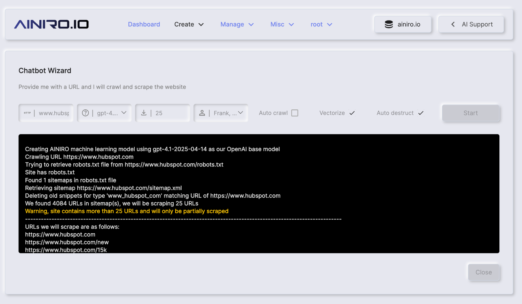Click the question mark icon in model selector
The width and height of the screenshot is (522, 304).
click(85, 113)
